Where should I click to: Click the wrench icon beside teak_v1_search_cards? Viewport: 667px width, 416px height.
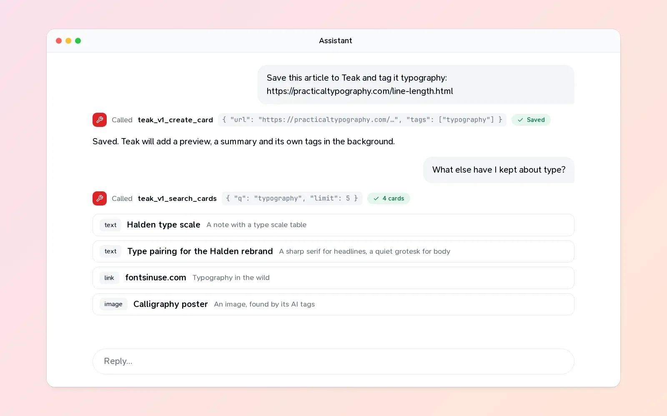100,198
